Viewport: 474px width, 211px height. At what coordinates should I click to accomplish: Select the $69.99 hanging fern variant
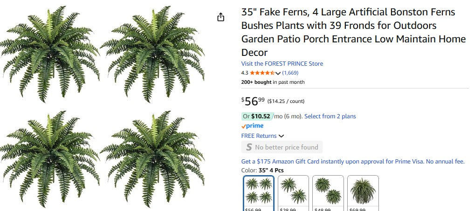coord(363,192)
